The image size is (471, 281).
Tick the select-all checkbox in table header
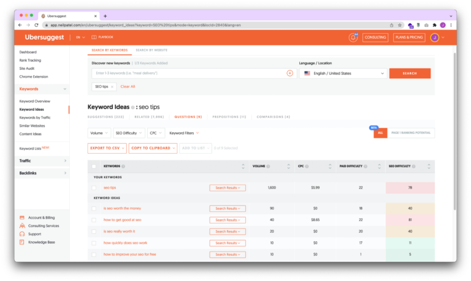pos(94,167)
